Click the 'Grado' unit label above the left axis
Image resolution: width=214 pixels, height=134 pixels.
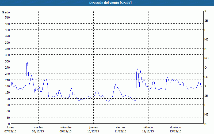pyautogui.click(x=6, y=12)
